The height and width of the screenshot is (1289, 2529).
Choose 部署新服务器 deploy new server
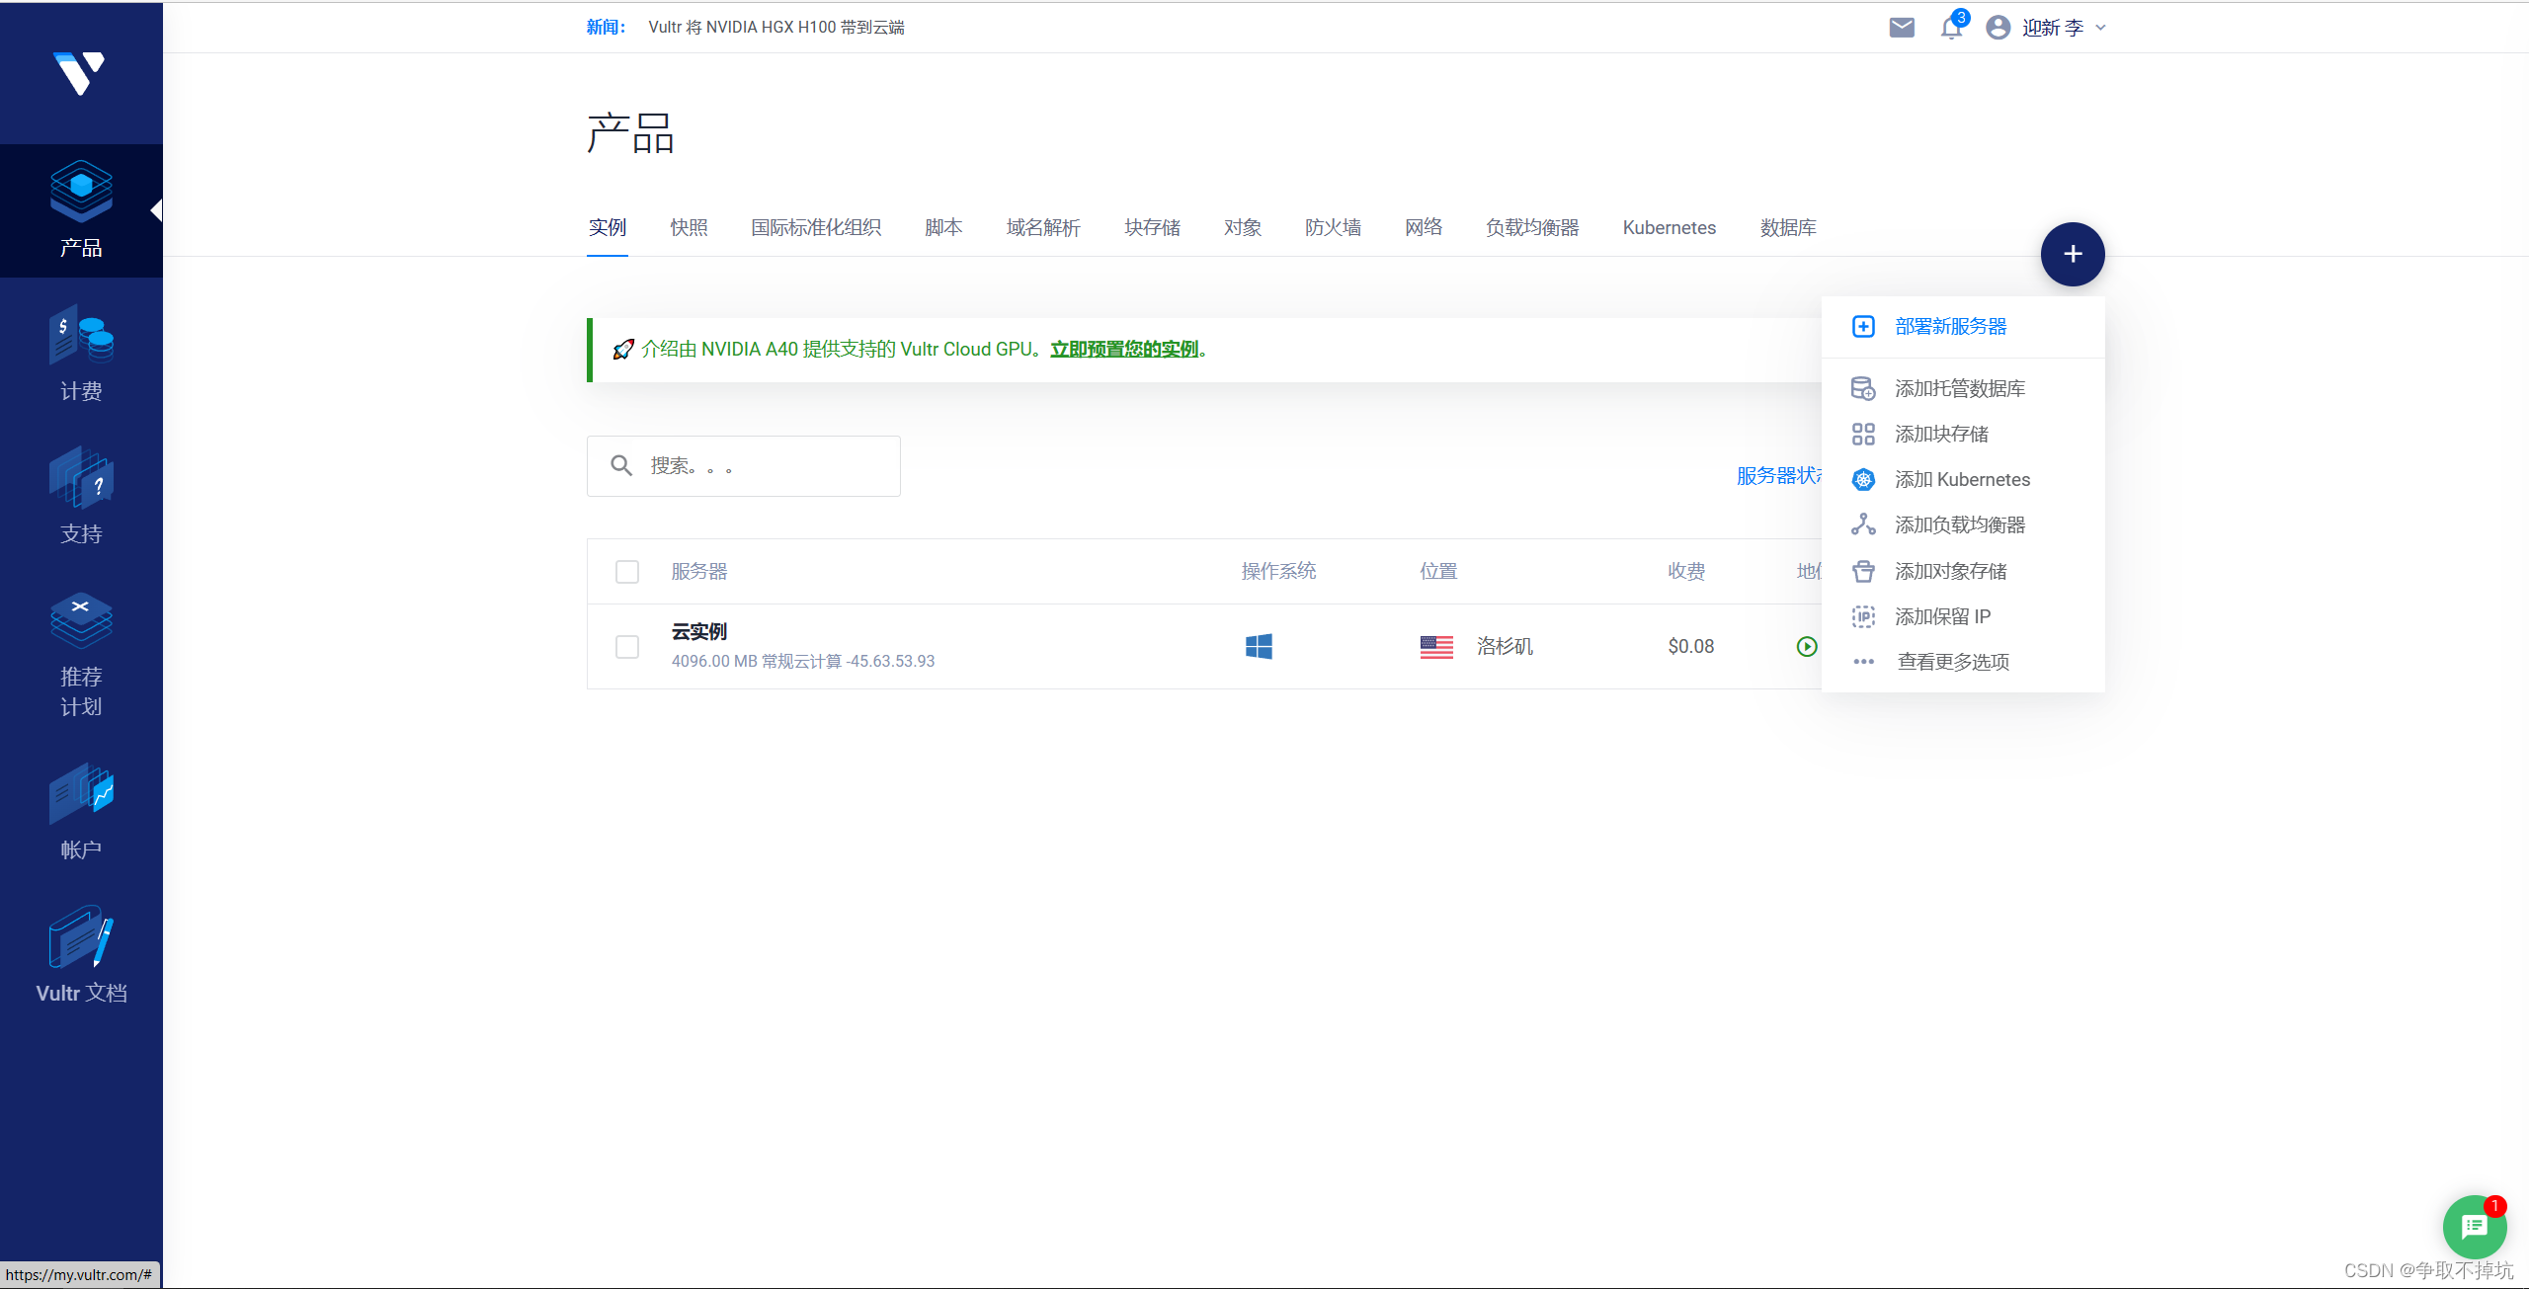tap(1950, 327)
